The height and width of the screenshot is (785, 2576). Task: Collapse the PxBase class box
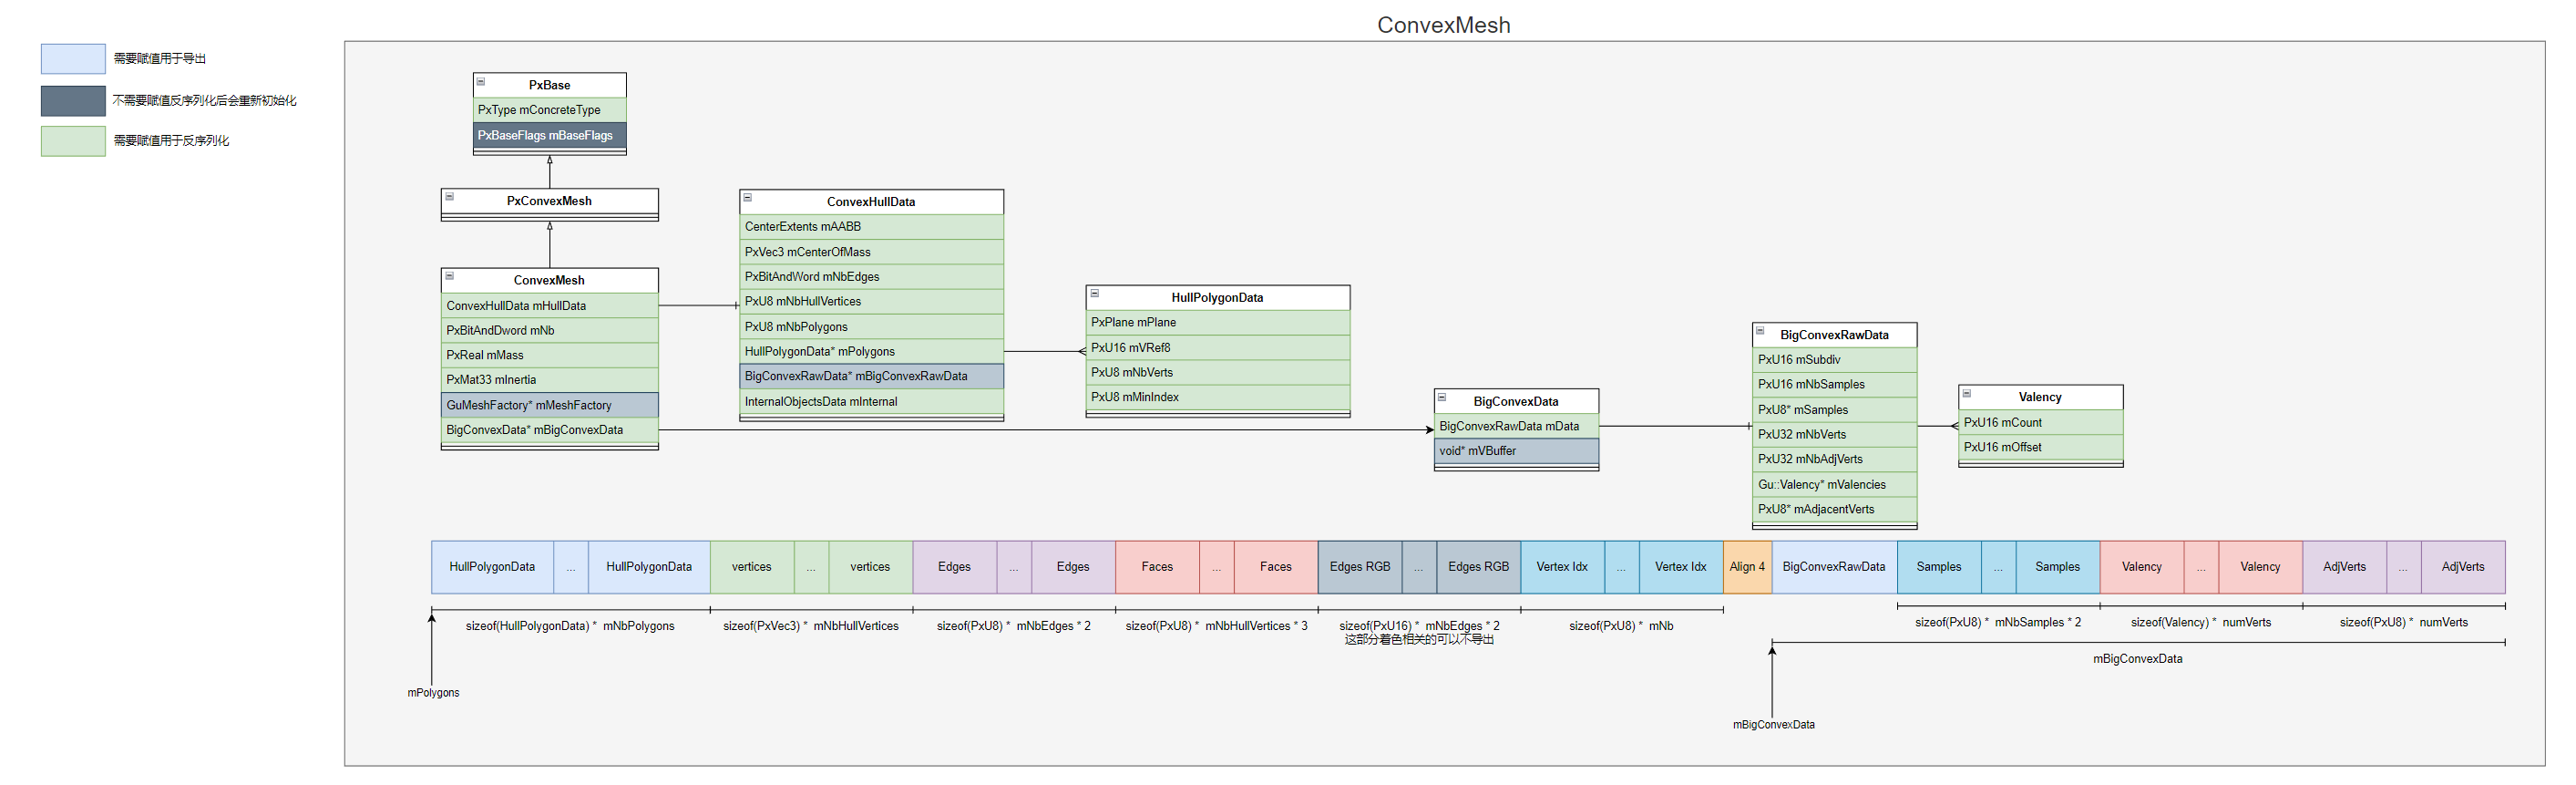tap(481, 82)
